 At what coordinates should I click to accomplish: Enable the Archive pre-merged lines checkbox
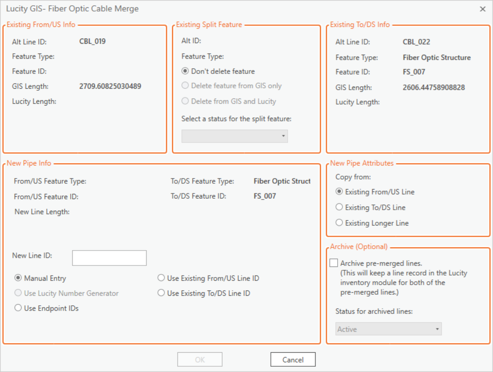coord(334,263)
